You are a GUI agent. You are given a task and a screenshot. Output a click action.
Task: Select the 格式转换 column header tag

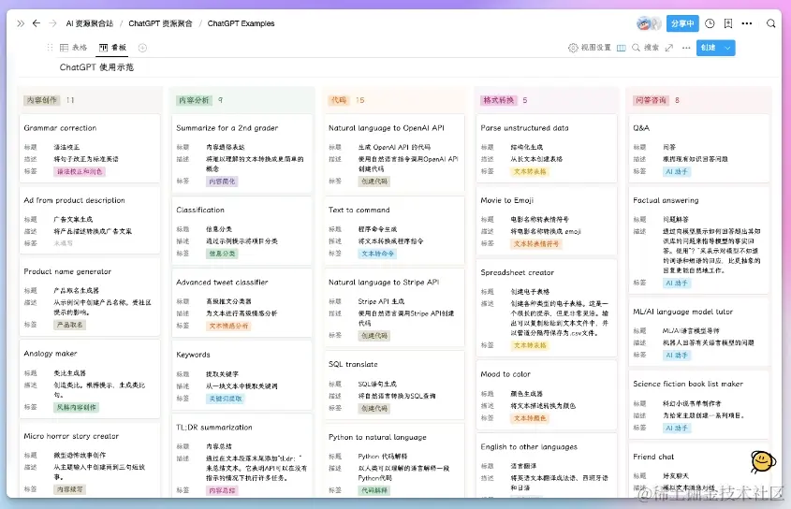click(499, 100)
